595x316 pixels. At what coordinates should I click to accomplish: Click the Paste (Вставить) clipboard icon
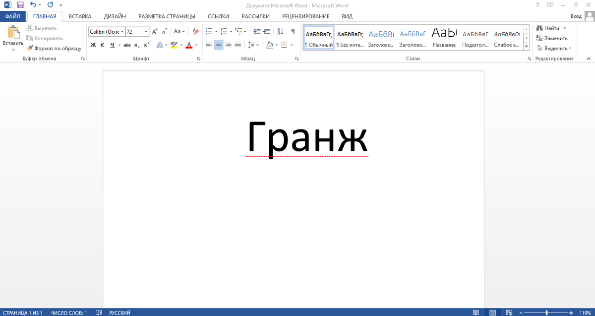[13, 33]
